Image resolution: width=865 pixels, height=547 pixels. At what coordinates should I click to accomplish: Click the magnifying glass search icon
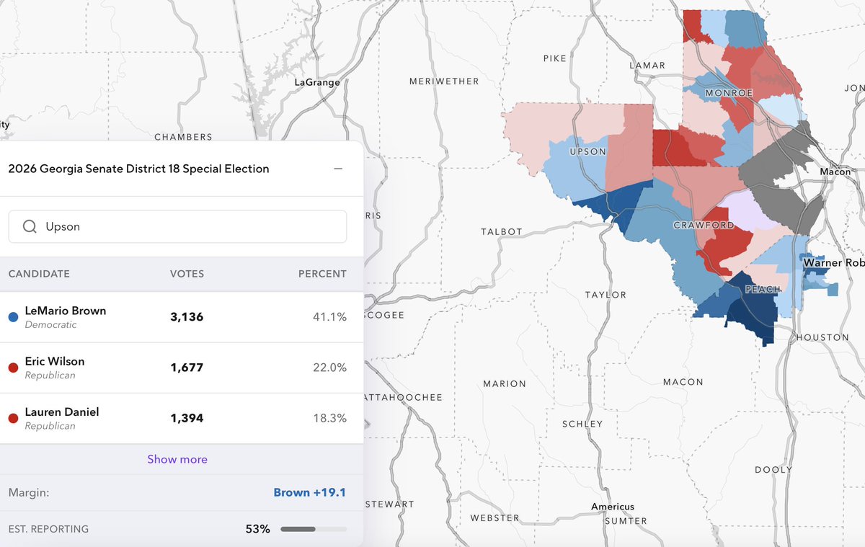pos(30,226)
